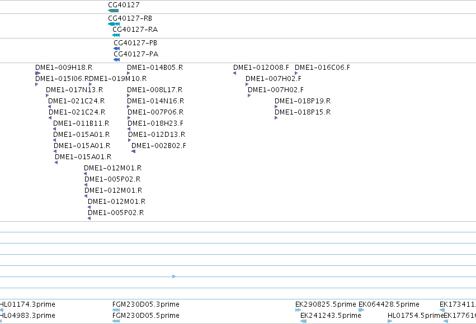
Task: Click the DME1-011B11.R arrow glyph
Action: click(x=54, y=129)
